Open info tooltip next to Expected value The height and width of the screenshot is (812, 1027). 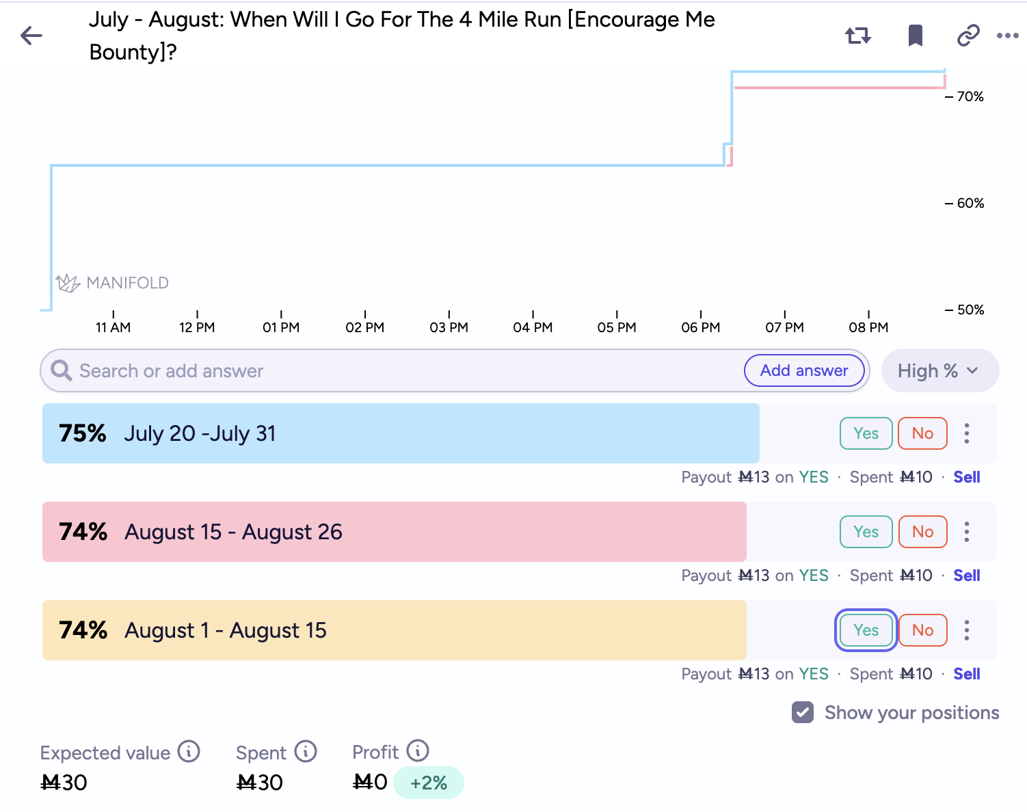[x=189, y=751]
